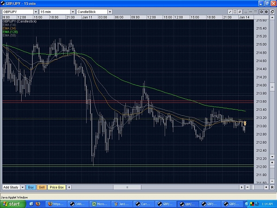
Task: Click the horizontal scrollbar thumb
Action: pos(127,187)
